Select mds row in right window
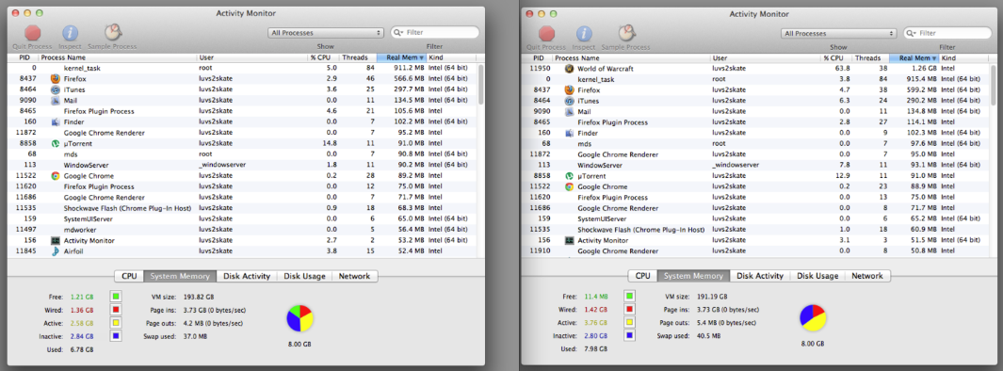Viewport: 1003px width, 371px height. [x=755, y=144]
